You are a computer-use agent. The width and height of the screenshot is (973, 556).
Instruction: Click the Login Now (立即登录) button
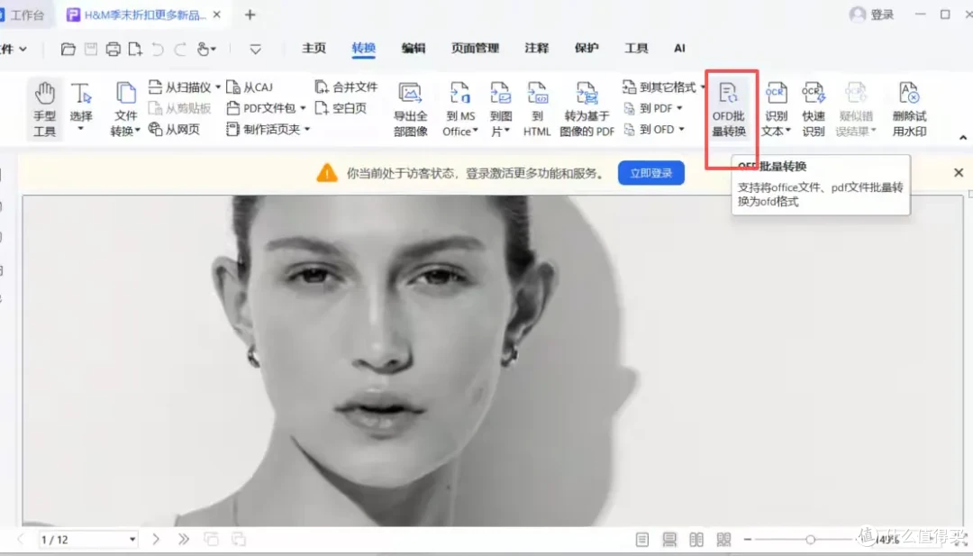[651, 173]
